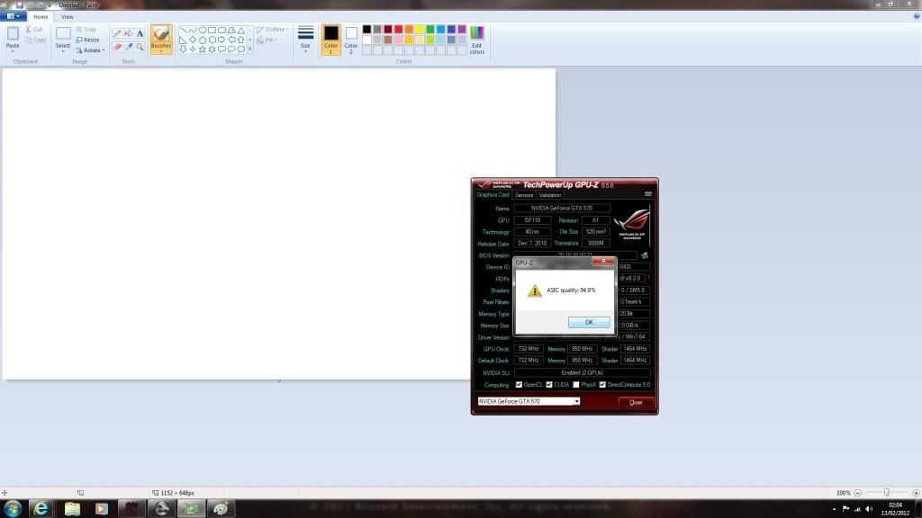Open Windows Media Player from the taskbar
This screenshot has width=922, height=518.
pyautogui.click(x=102, y=509)
